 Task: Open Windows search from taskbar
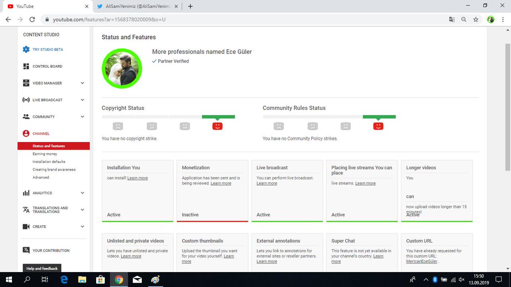27,279
